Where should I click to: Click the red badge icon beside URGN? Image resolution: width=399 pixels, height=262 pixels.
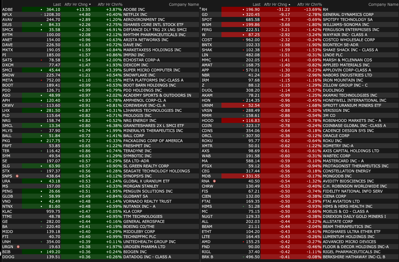coord(18,247)
